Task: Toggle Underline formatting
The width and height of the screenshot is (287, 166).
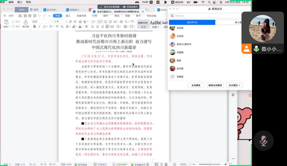Action: pos(44,27)
